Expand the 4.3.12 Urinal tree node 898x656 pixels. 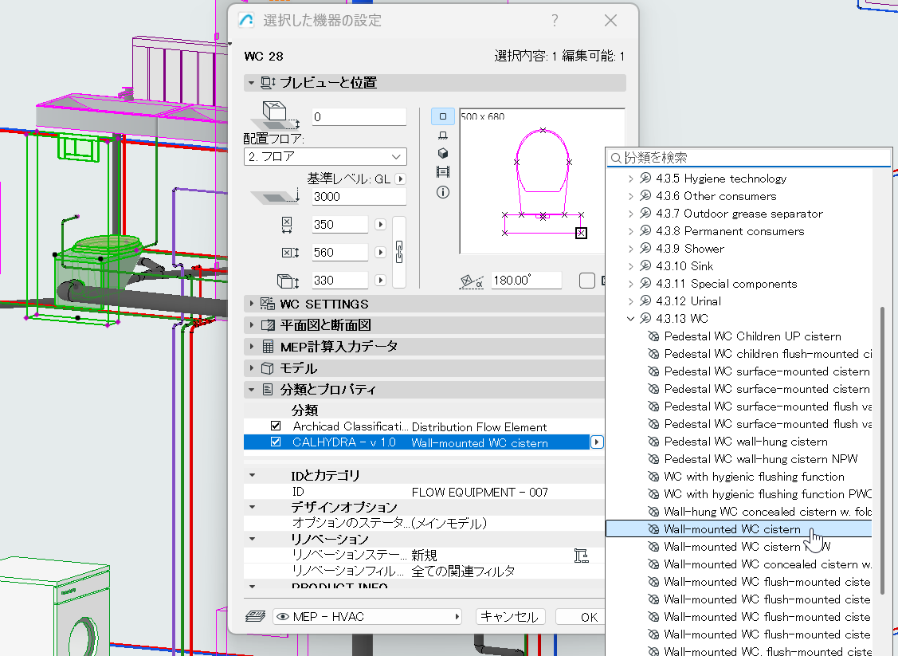point(631,301)
